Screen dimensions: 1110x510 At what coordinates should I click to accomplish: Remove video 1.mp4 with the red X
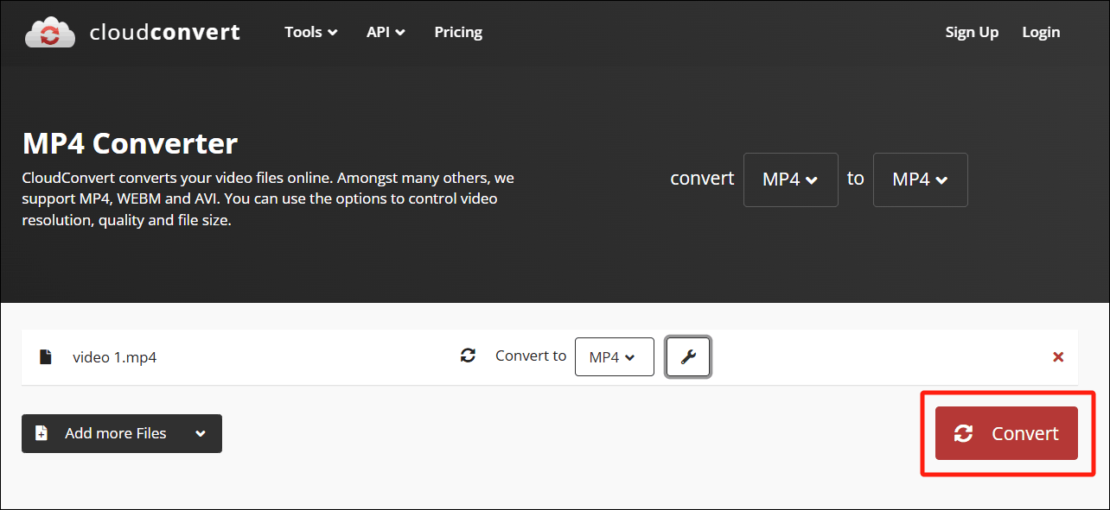[x=1058, y=356]
